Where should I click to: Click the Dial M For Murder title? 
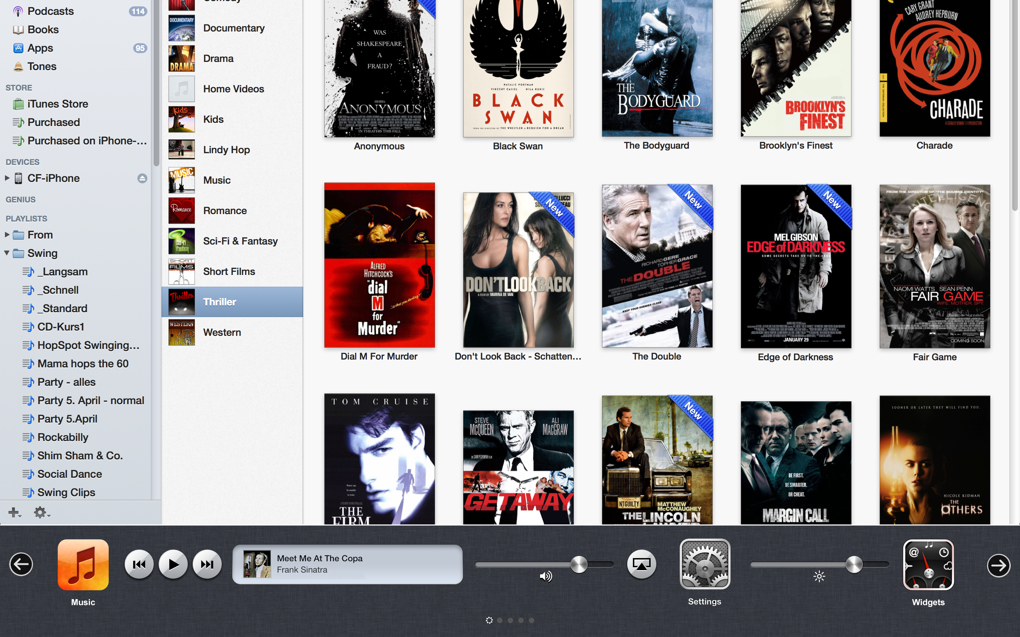[379, 356]
